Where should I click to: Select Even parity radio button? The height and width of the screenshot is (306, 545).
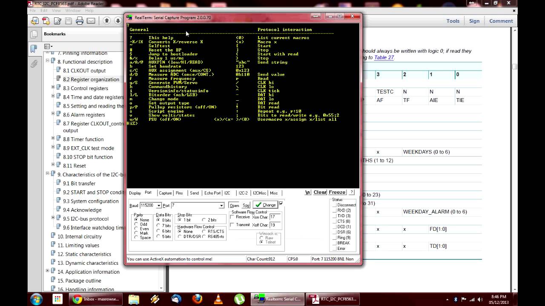[x=142, y=229]
